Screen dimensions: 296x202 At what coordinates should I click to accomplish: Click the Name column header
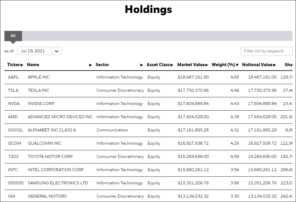[x=33, y=65]
